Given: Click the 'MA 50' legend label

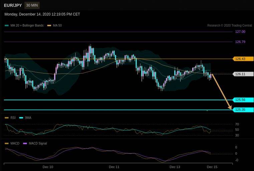Looking at the screenshot, I should coord(57,25).
